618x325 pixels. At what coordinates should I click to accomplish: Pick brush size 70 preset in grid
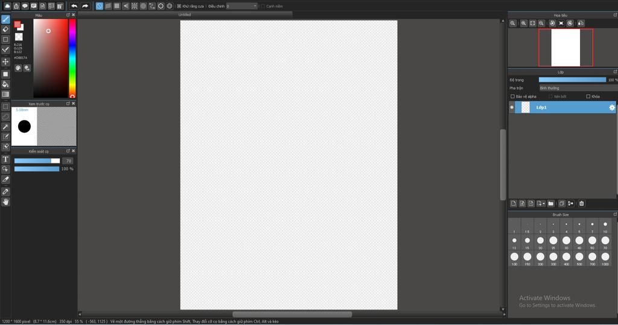pos(605,242)
